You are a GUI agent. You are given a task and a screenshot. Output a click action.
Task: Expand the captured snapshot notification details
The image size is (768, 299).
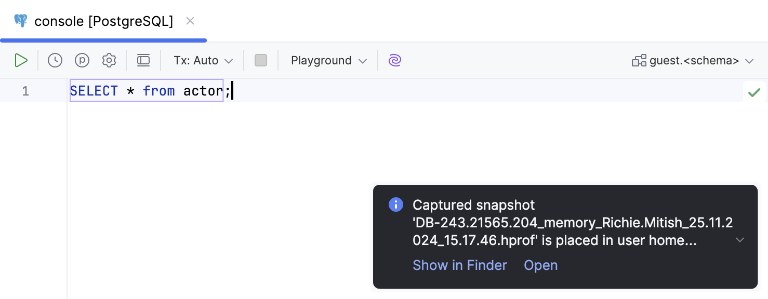(x=740, y=240)
